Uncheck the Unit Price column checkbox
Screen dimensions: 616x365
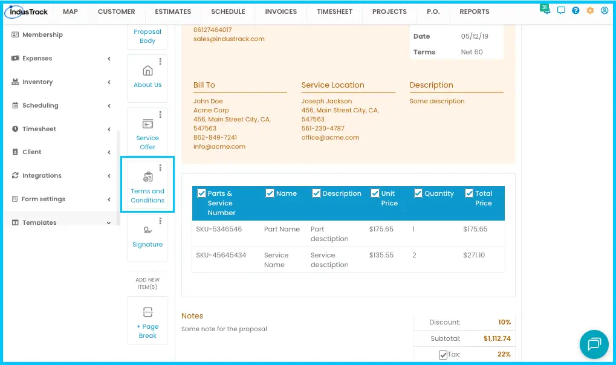click(375, 193)
